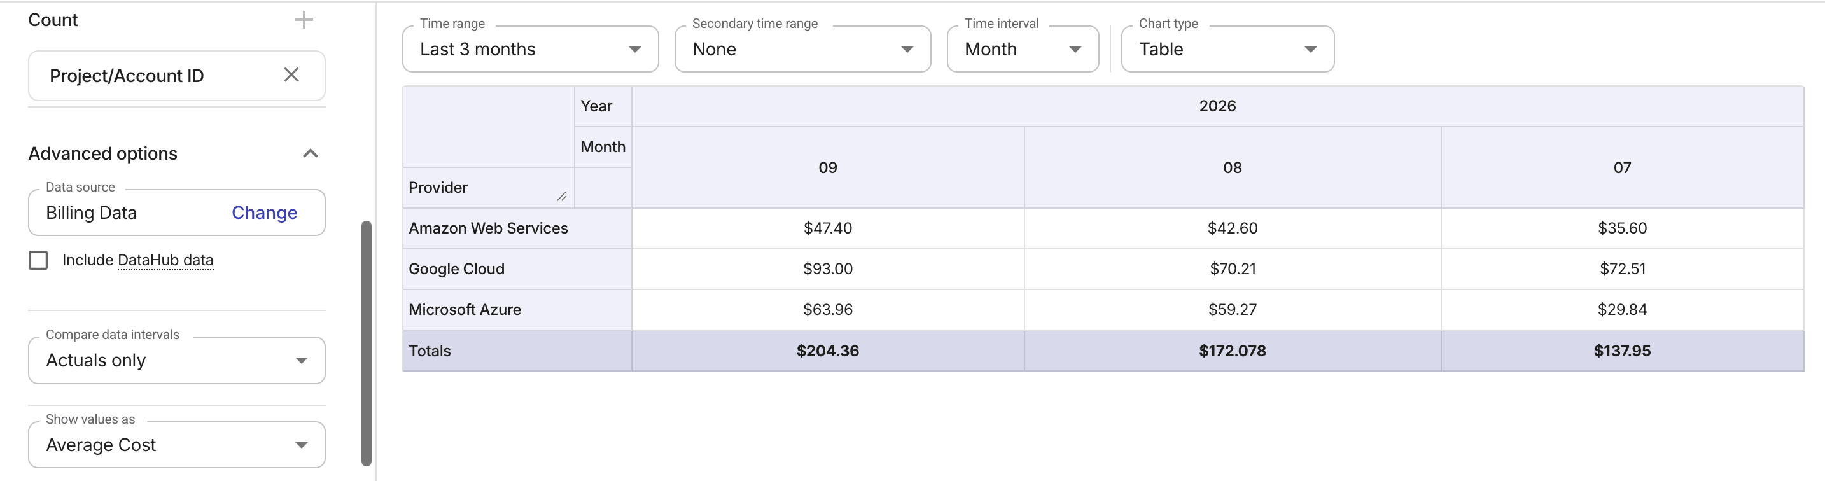The image size is (1825, 481).
Task: Click the $204.36 total cell
Action: (827, 351)
